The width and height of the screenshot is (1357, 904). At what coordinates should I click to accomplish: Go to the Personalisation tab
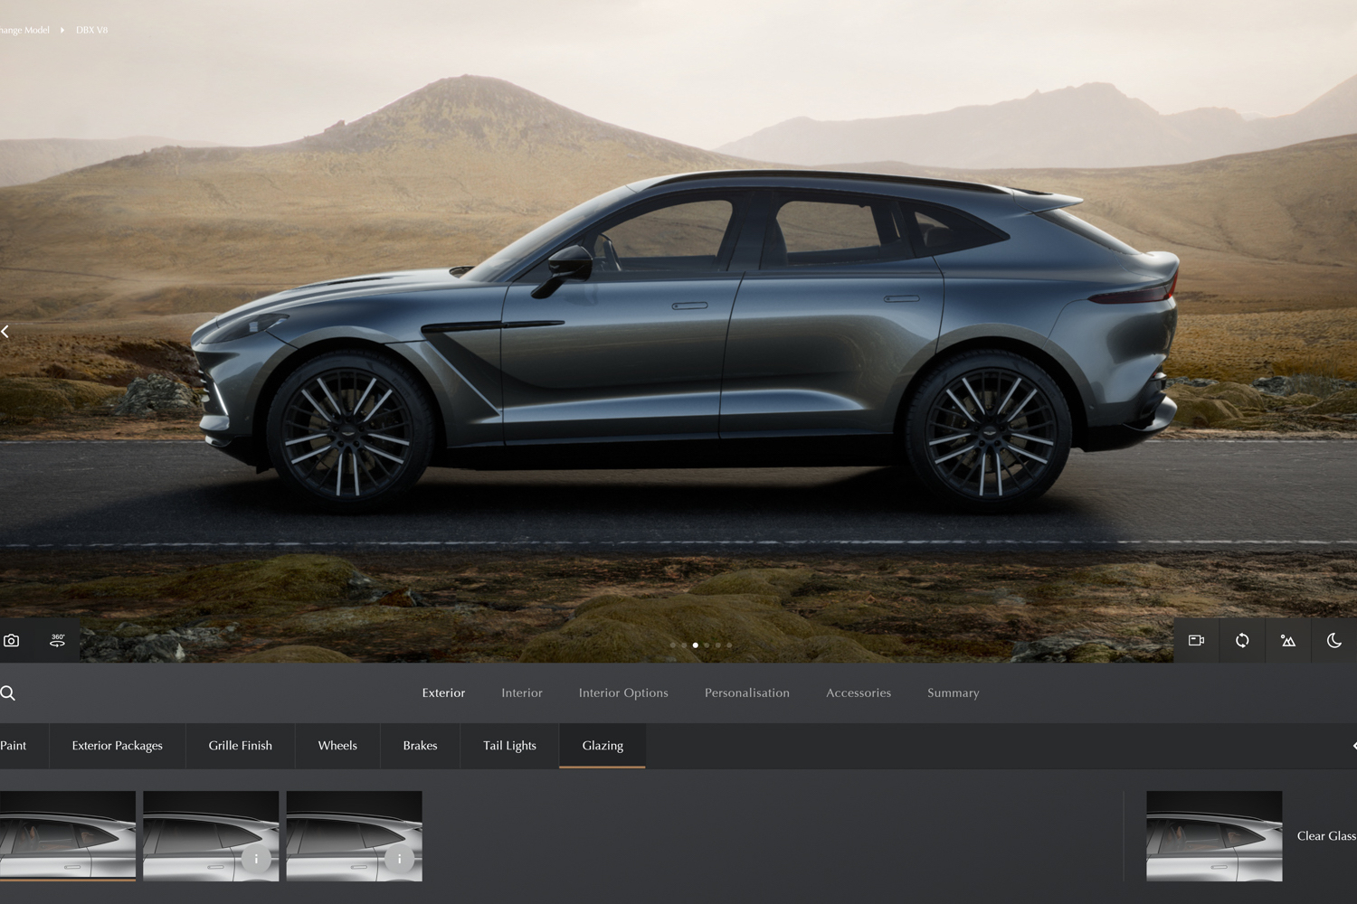747,692
